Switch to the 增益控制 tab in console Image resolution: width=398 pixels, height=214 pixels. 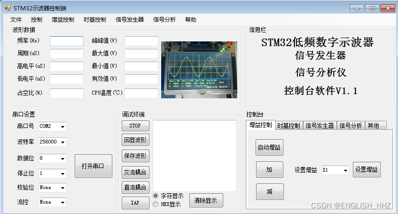(261, 125)
